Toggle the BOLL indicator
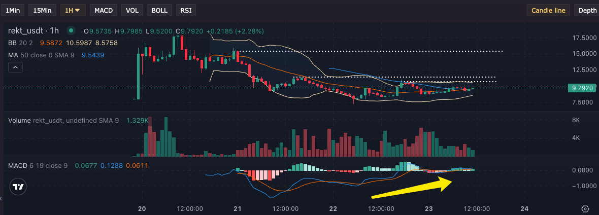599x215 pixels. click(159, 10)
